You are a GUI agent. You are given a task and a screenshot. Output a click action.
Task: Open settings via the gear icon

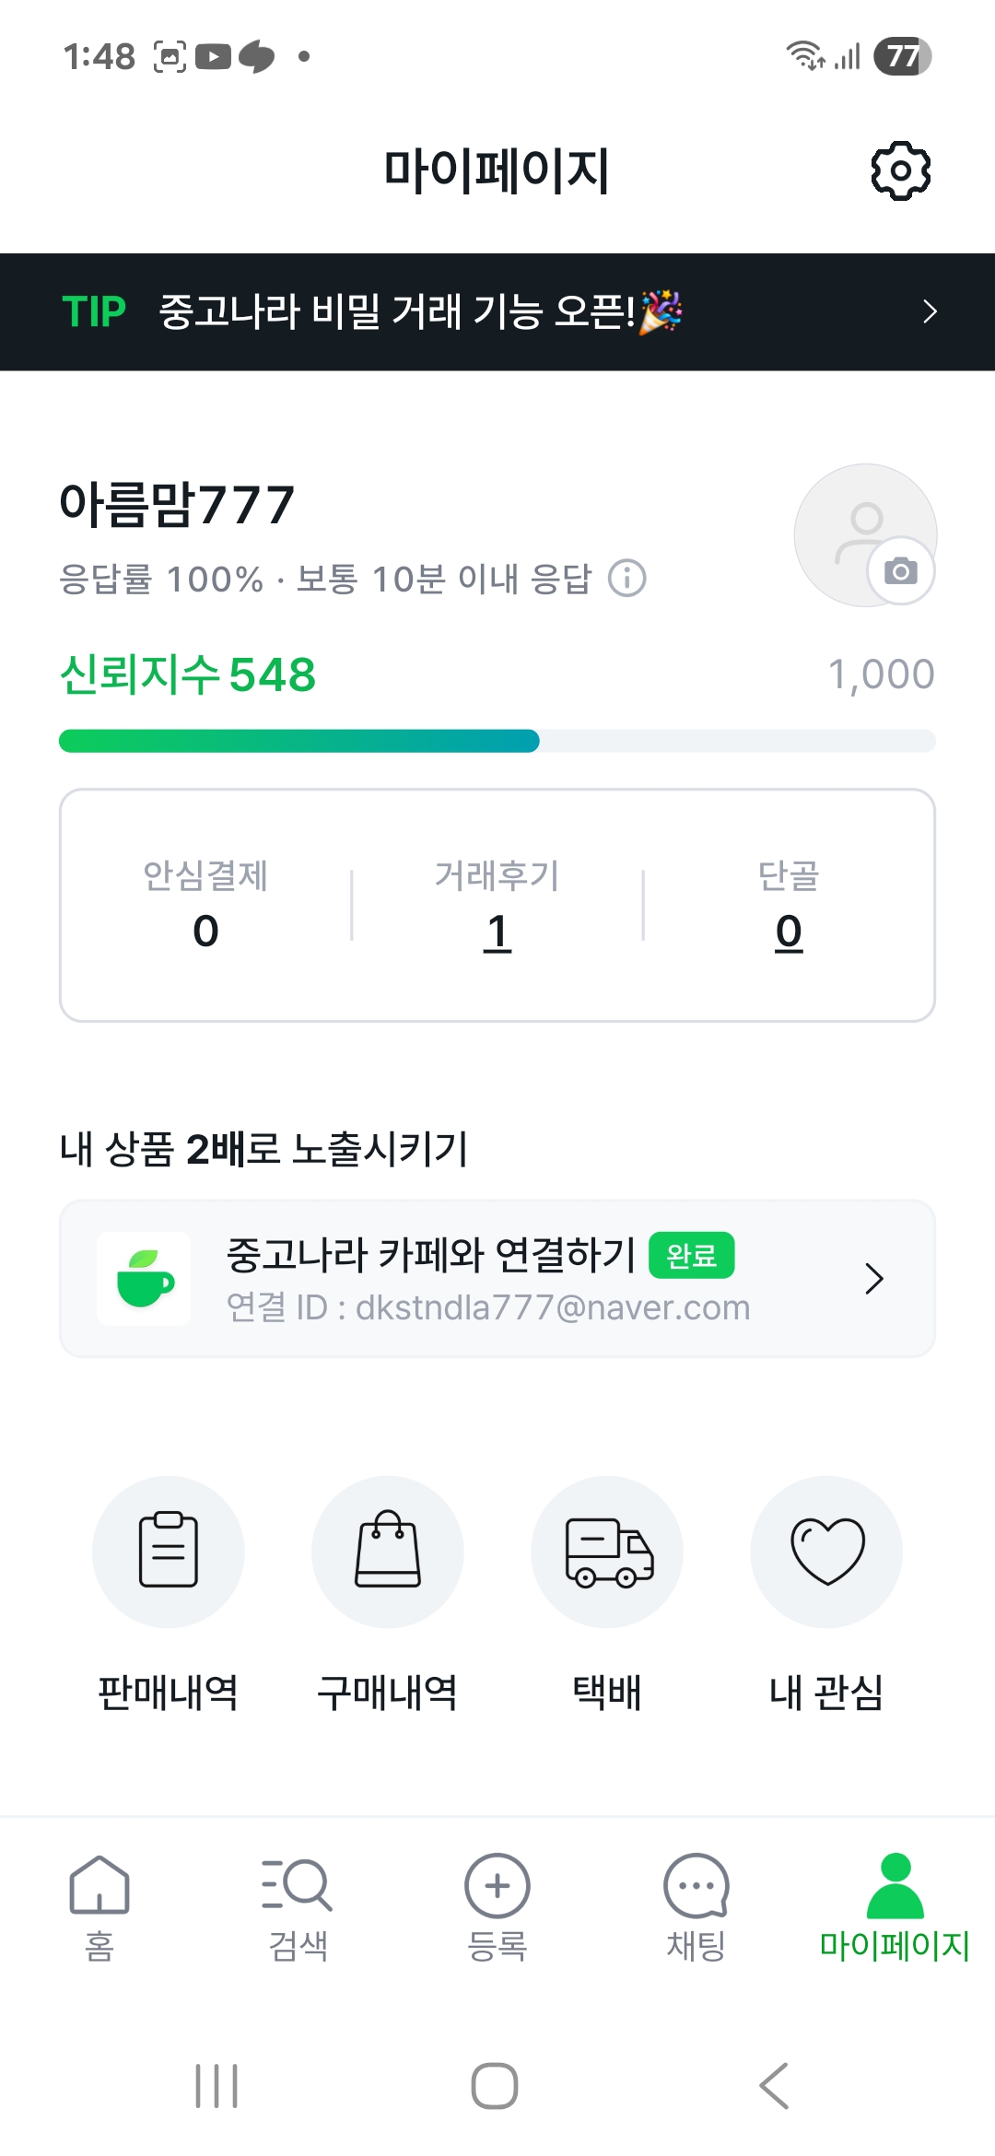pyautogui.click(x=900, y=170)
